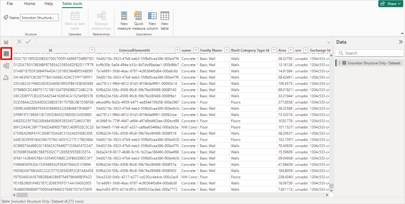Switch to the Home tab
This screenshot has width=405, height=204.
[30, 4]
